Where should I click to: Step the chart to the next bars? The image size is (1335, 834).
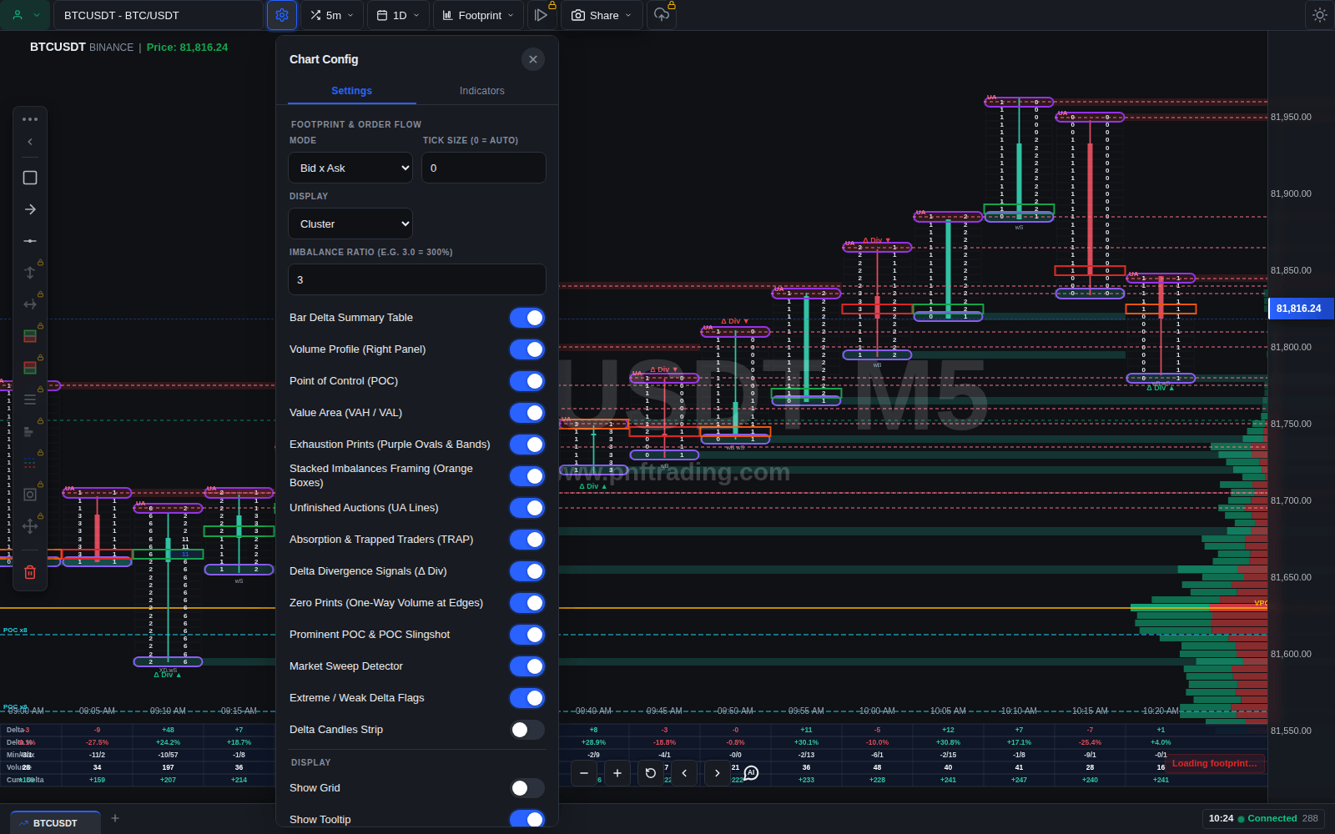(718, 773)
